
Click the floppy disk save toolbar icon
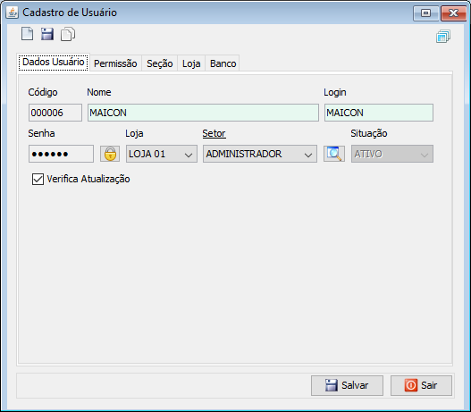[x=47, y=34]
